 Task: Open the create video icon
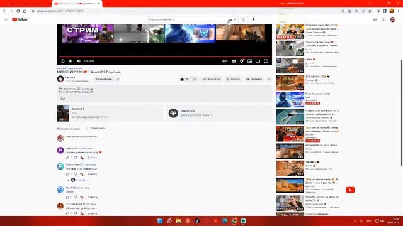click(375, 19)
